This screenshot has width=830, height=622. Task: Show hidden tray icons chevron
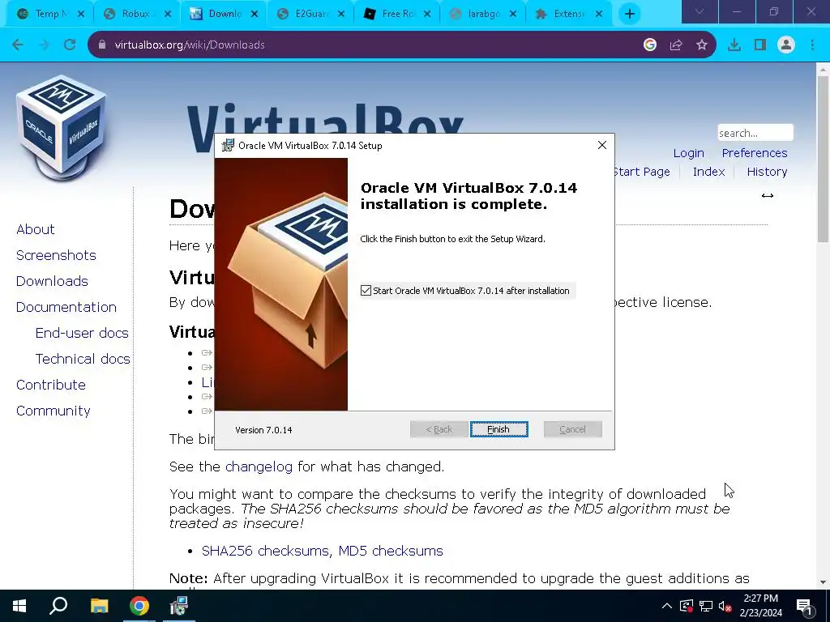coord(667,606)
